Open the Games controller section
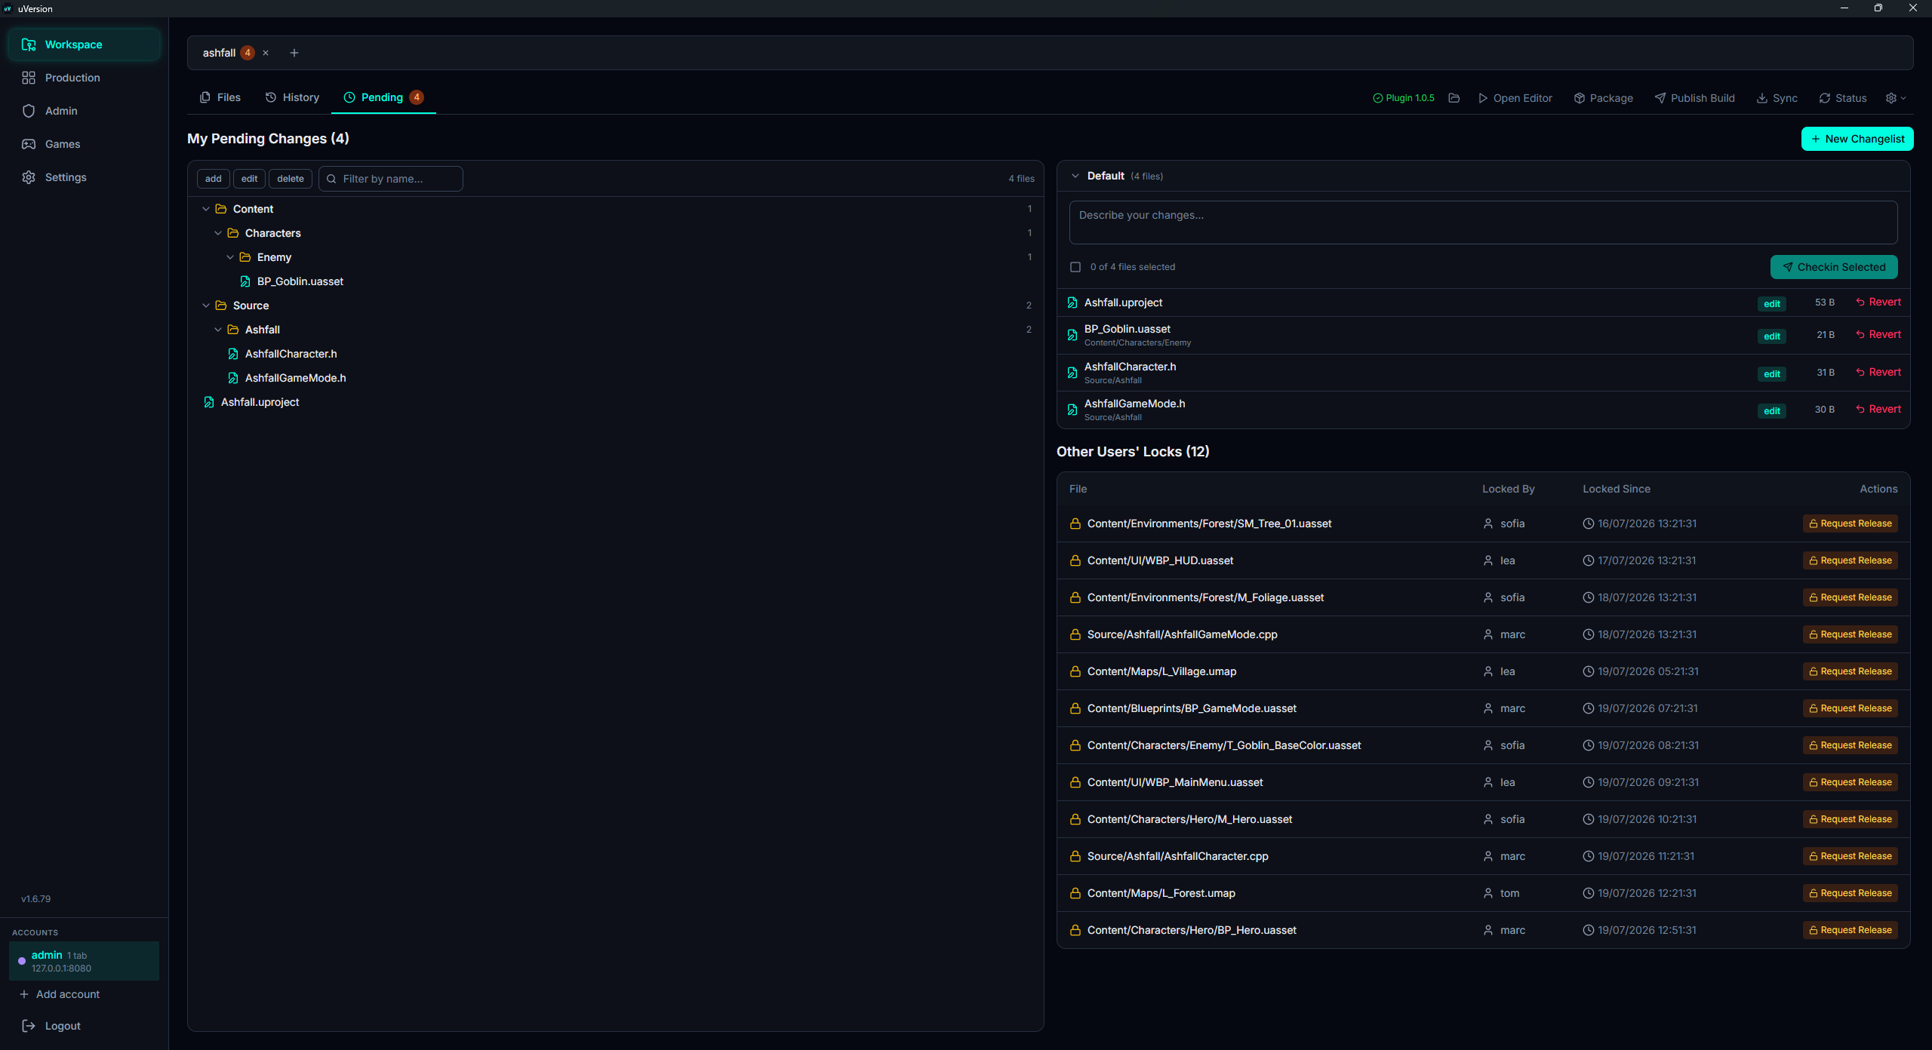 point(84,144)
